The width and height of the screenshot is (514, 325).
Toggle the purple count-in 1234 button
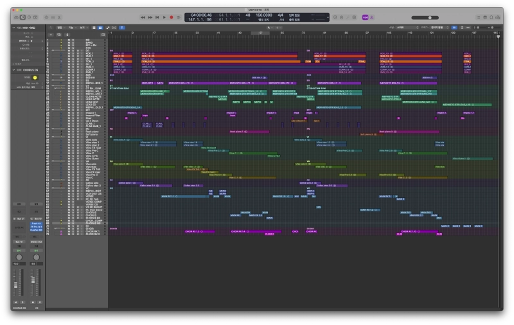[365, 17]
